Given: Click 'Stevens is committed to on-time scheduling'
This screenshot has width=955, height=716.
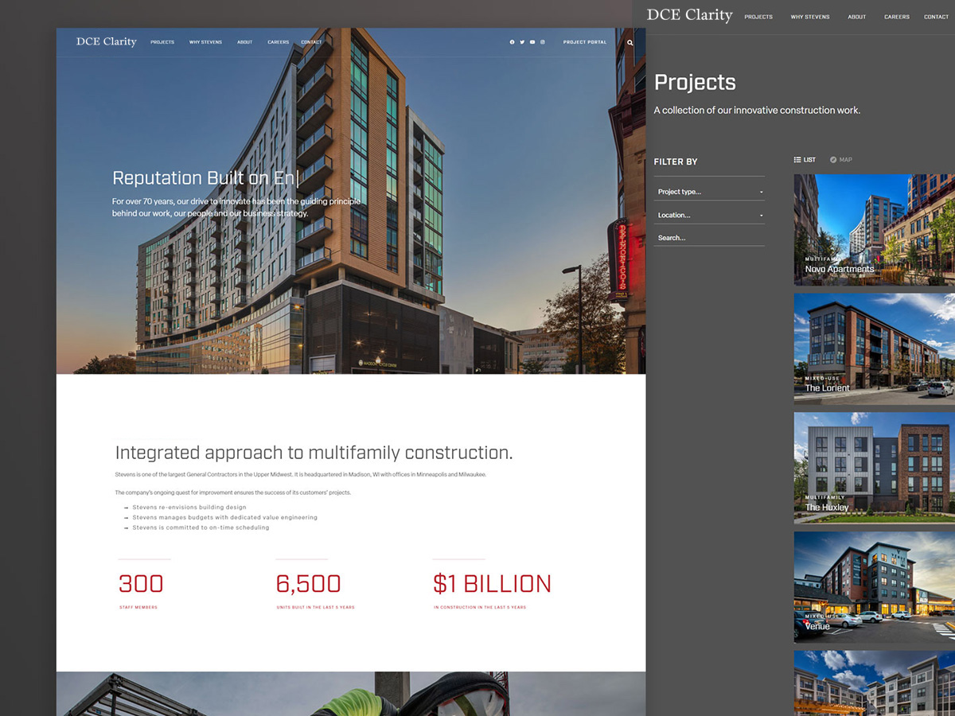Looking at the screenshot, I should pyautogui.click(x=201, y=527).
